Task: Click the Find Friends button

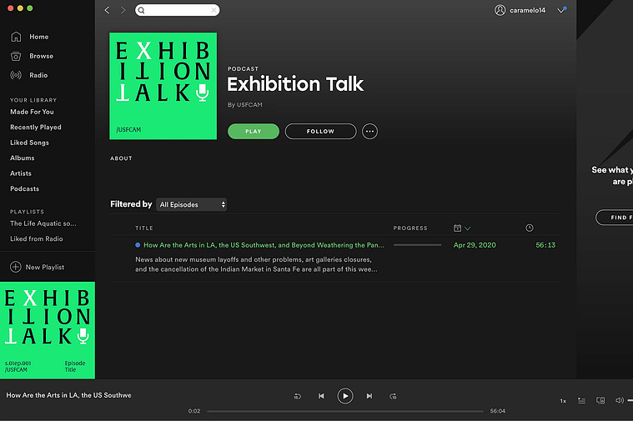Action: click(615, 217)
